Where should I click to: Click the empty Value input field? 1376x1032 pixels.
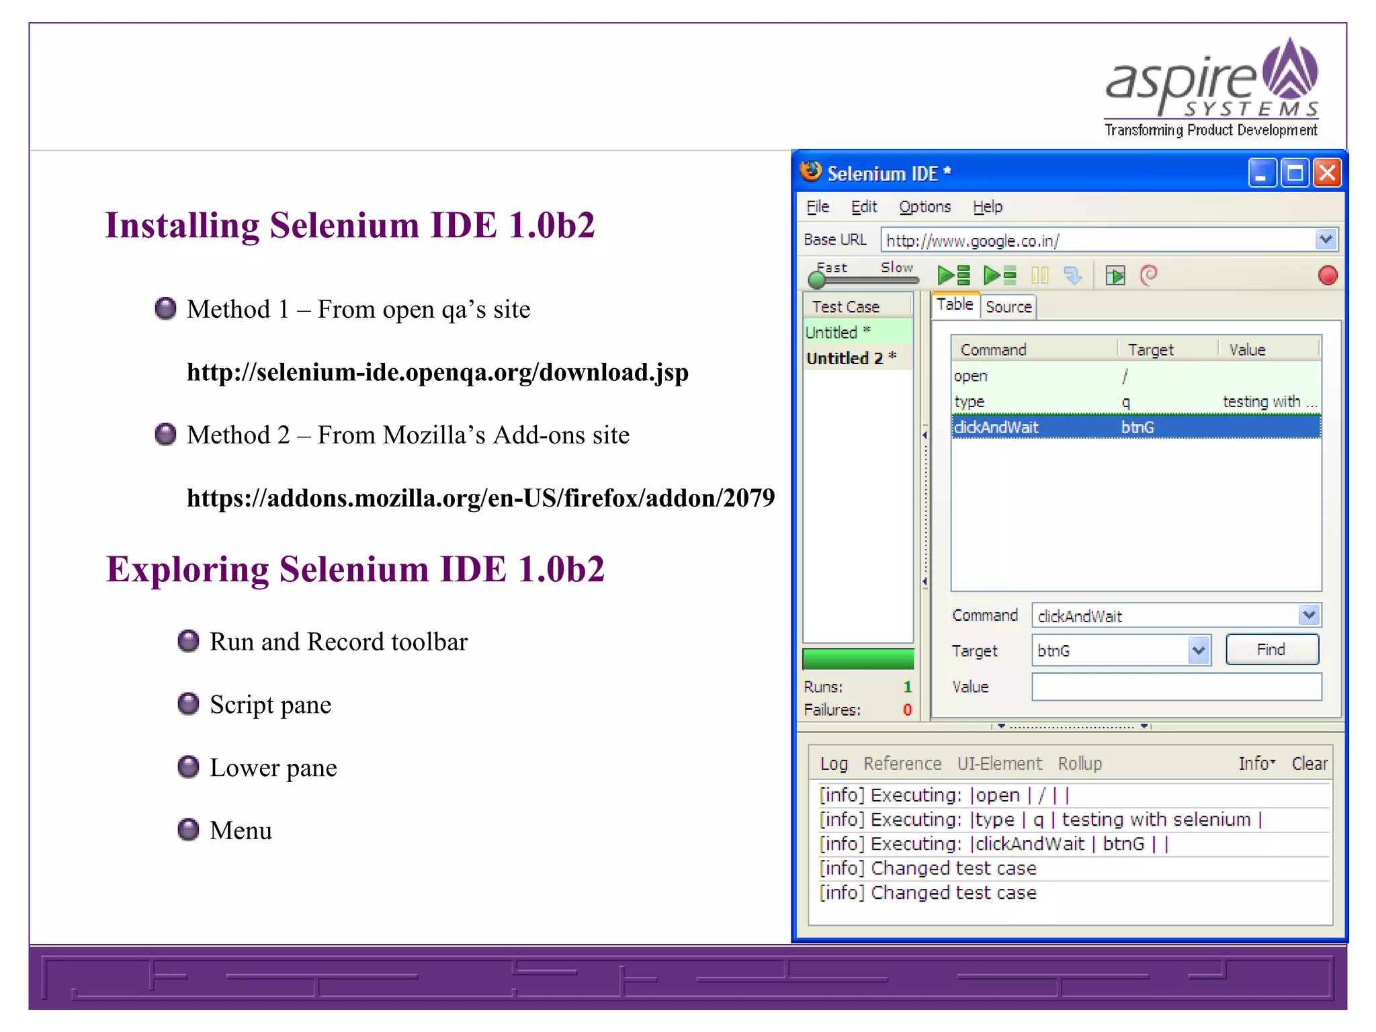tap(1176, 687)
